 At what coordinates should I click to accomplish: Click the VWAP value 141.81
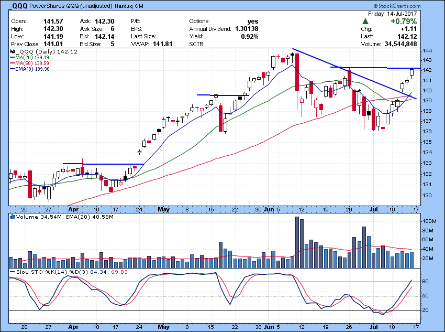pyautogui.click(x=163, y=44)
